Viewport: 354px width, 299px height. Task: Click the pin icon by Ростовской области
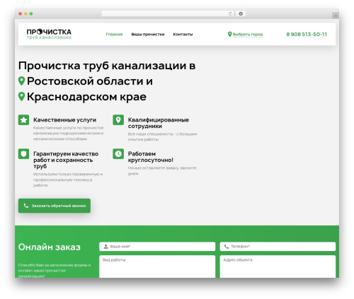21,81
